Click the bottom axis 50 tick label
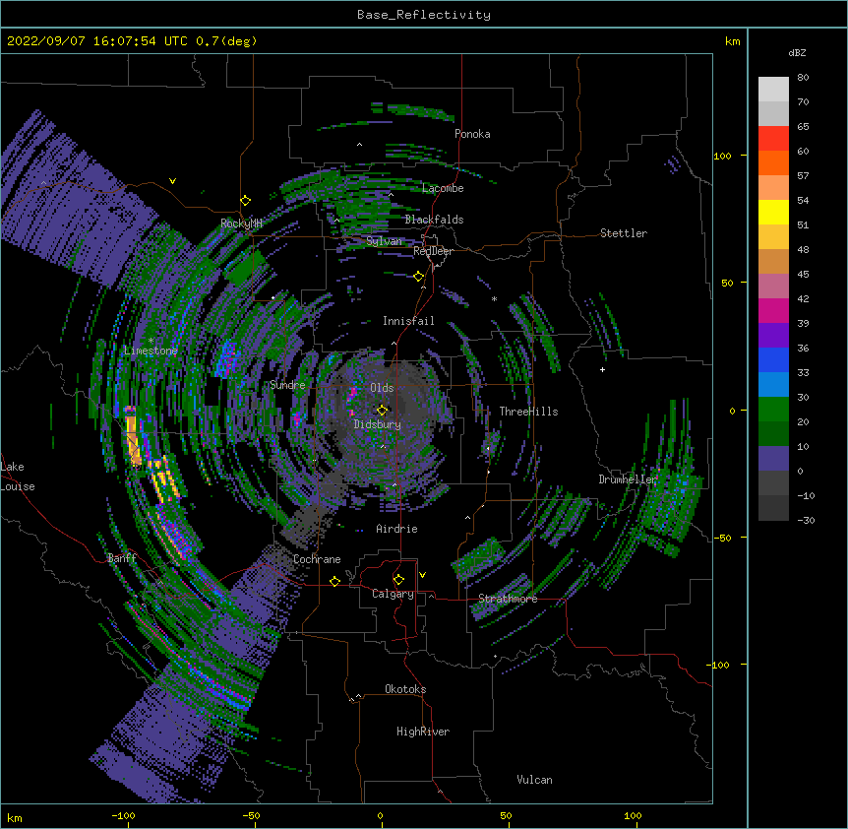 [506, 815]
